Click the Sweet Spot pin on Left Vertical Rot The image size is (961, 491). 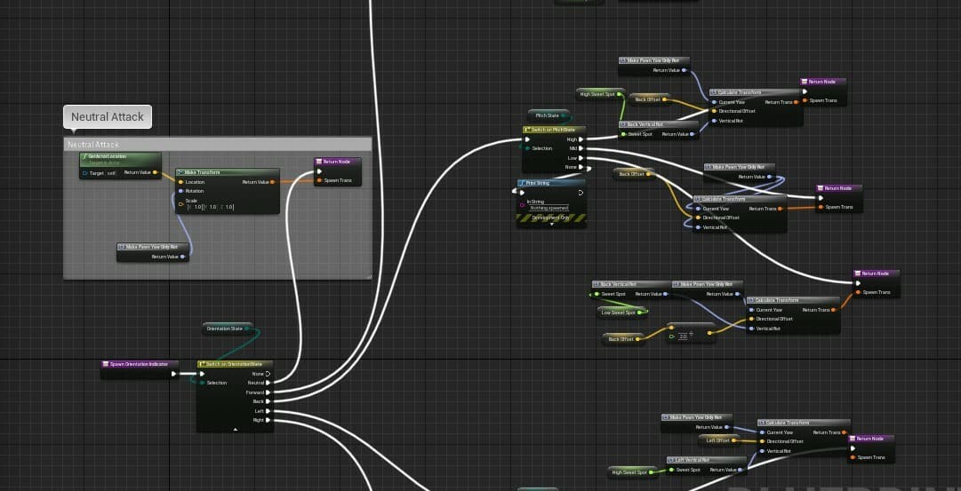(671, 471)
